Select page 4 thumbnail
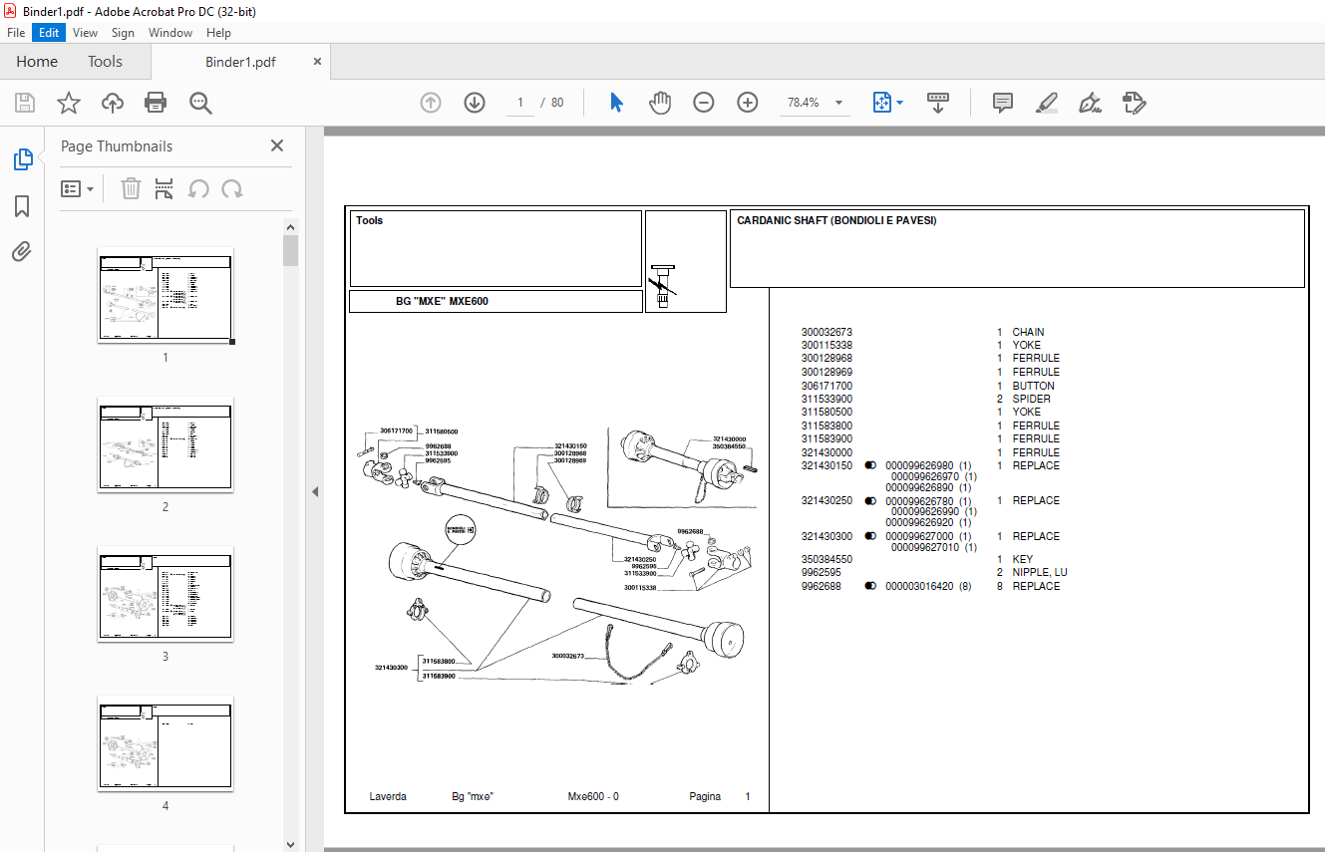This screenshot has width=1325, height=852. pyautogui.click(x=166, y=743)
